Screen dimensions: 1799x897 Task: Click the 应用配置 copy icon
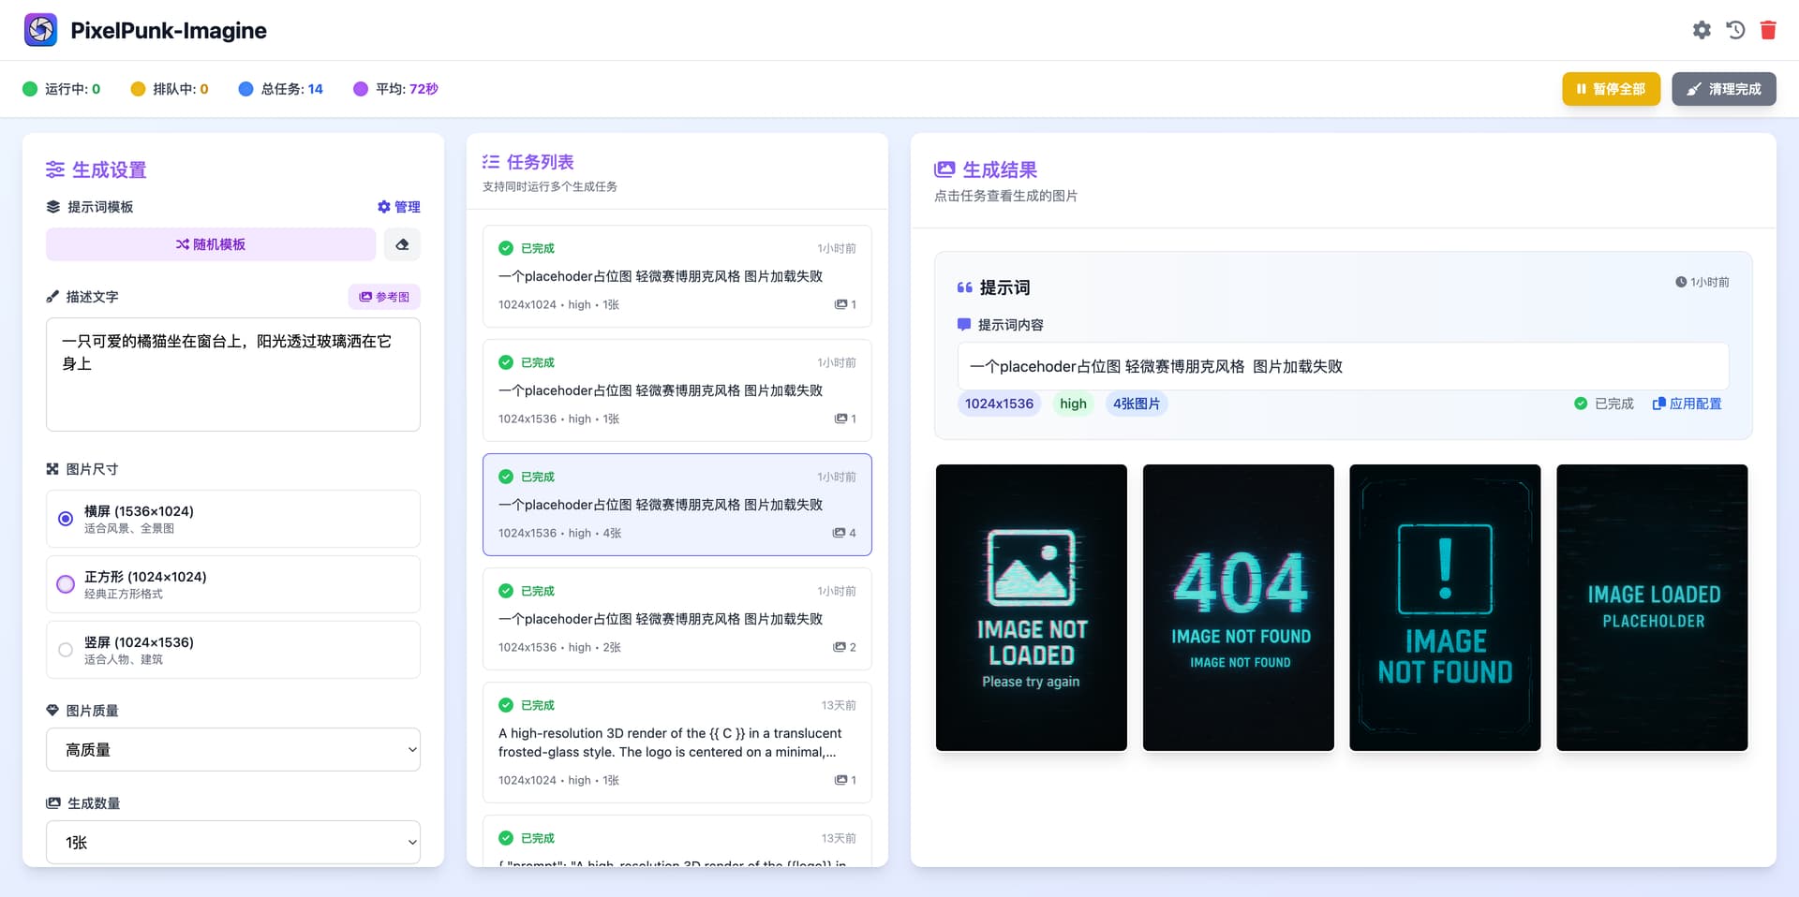tap(1658, 404)
